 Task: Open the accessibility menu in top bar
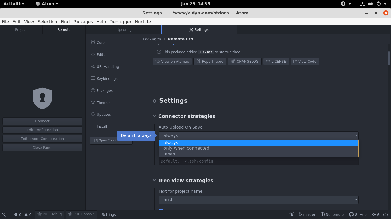(346, 4)
